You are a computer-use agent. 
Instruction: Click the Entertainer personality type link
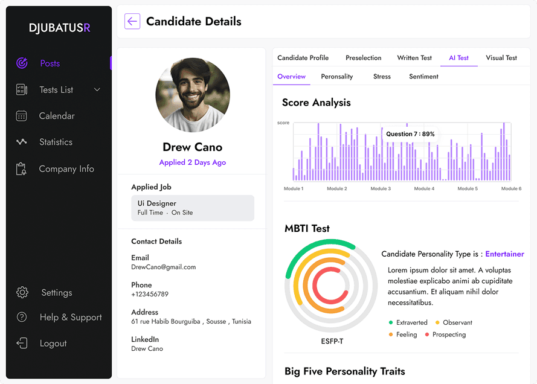[x=505, y=254]
